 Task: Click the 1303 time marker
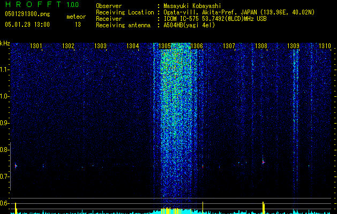point(100,46)
